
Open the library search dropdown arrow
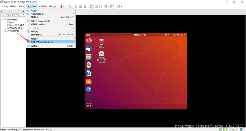[x=24, y=15]
